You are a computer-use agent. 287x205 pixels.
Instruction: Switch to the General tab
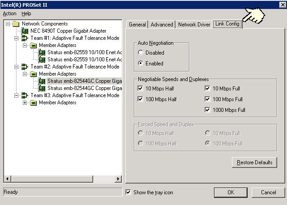(x=137, y=25)
